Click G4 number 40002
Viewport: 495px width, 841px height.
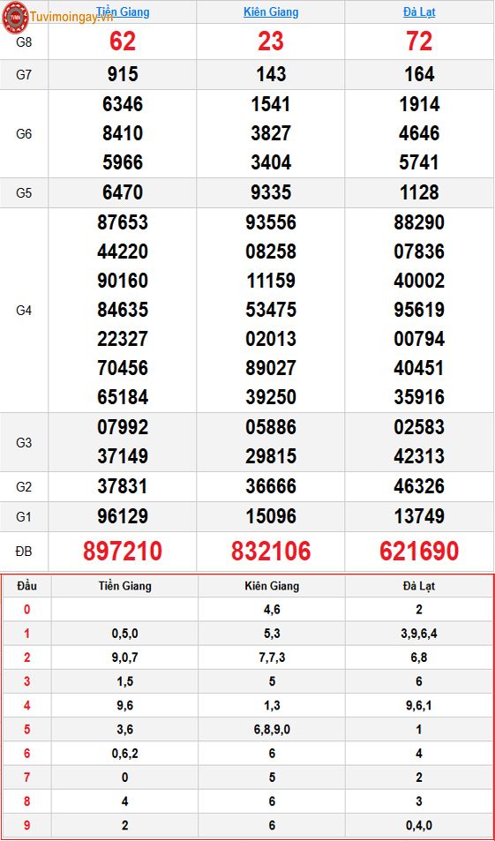pos(419,281)
